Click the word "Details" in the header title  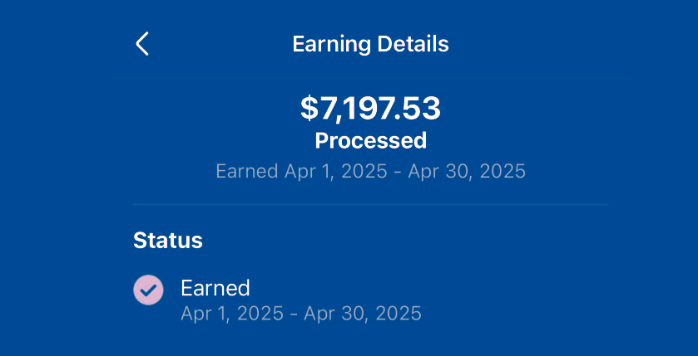[x=413, y=44]
